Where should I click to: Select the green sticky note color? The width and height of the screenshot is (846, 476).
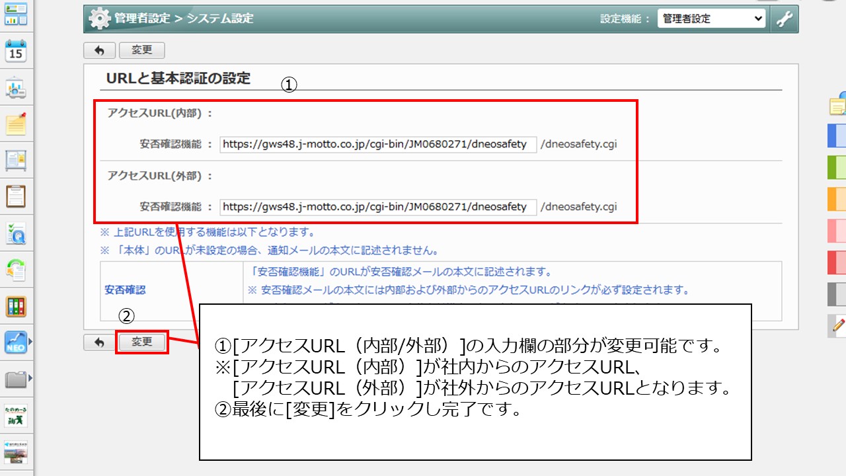pyautogui.click(x=837, y=167)
